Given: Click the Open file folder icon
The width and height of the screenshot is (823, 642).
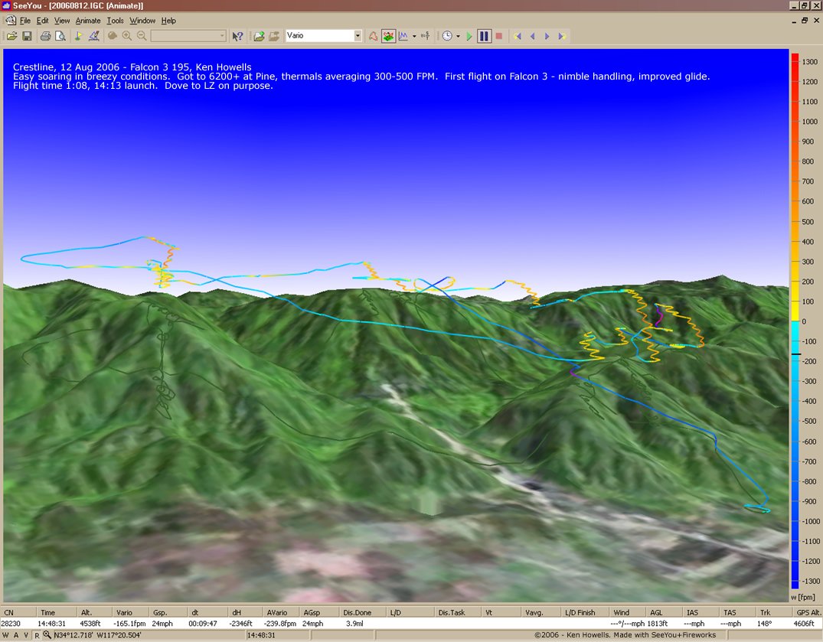Looking at the screenshot, I should (11, 36).
